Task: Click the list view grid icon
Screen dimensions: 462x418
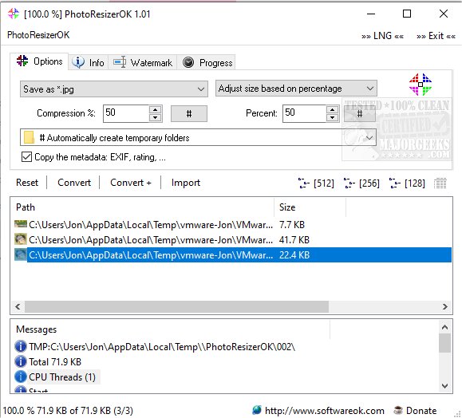Action: [x=440, y=183]
